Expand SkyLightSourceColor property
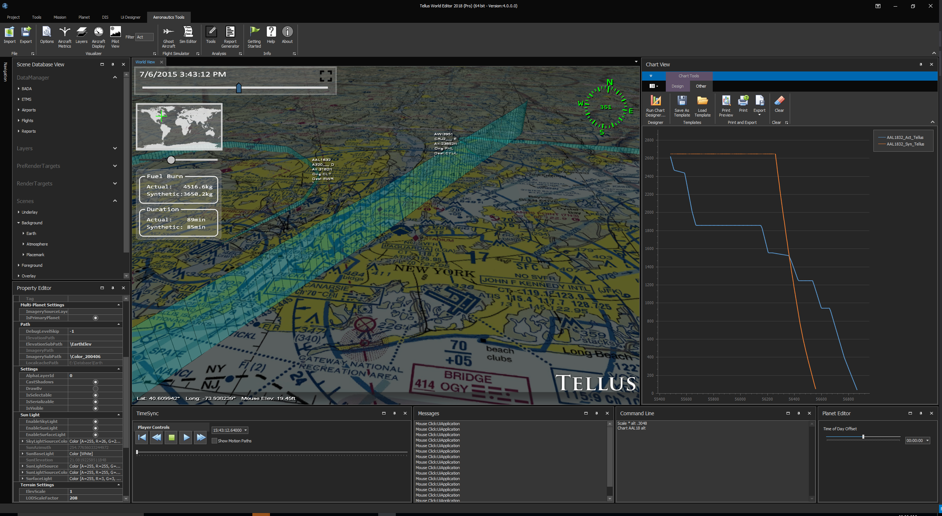This screenshot has height=516, width=942. pyautogui.click(x=23, y=441)
